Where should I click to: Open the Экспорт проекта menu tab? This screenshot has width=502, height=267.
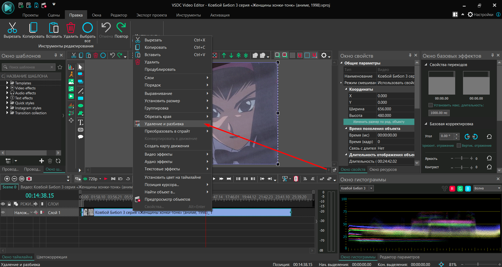click(x=151, y=15)
